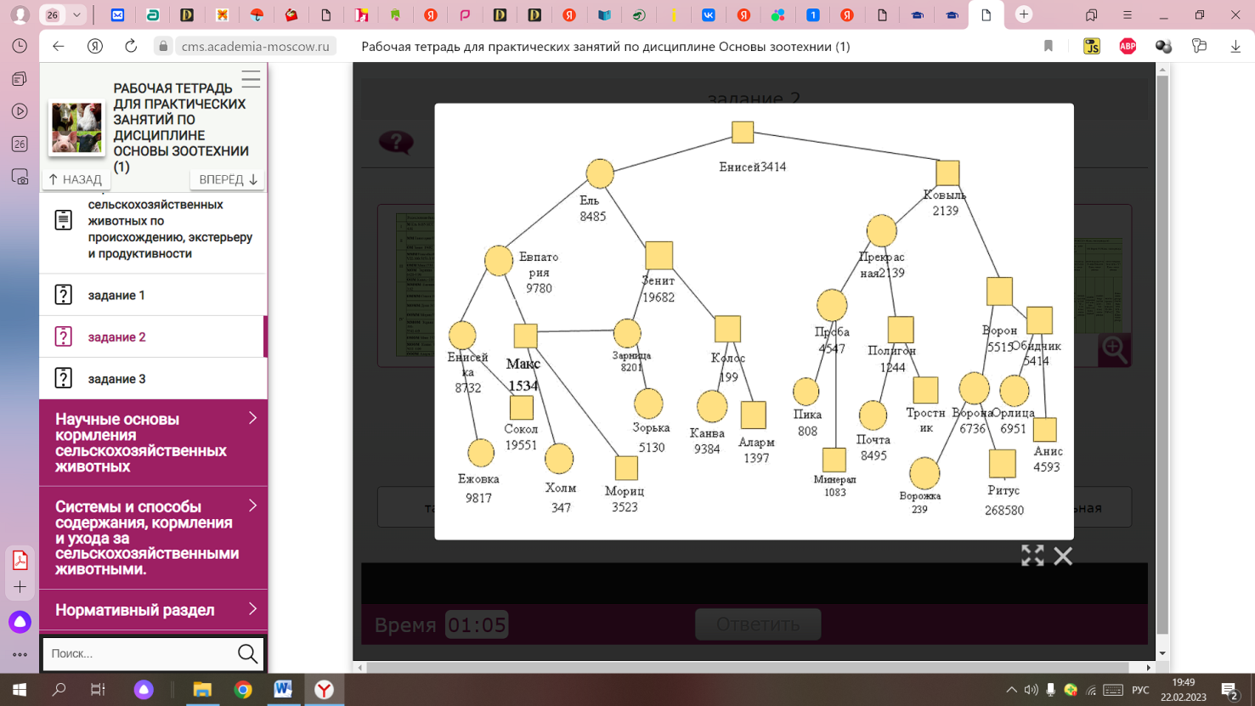
Task: Click the fullscreen expand icon below image
Action: 1032,556
